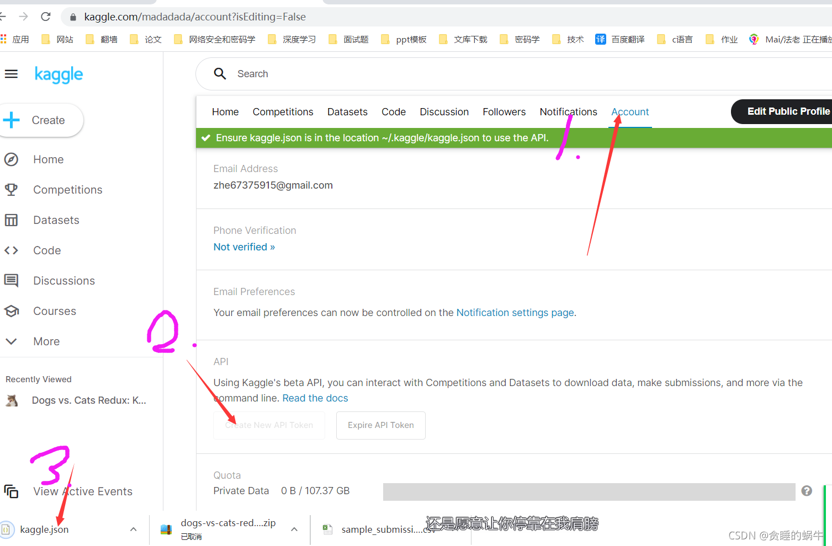The height and width of the screenshot is (546, 832).
Task: Expand options arrow for dogs-vs-cats zip download
Action: pyautogui.click(x=294, y=529)
